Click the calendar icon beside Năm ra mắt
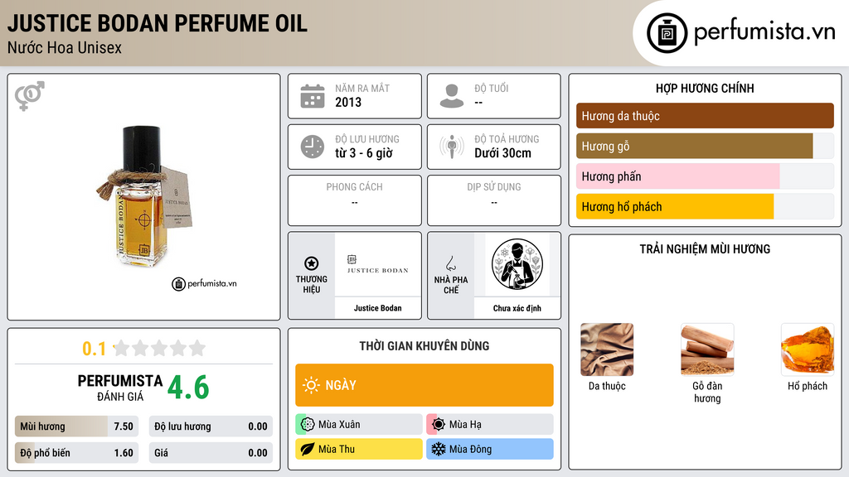 click(x=313, y=96)
